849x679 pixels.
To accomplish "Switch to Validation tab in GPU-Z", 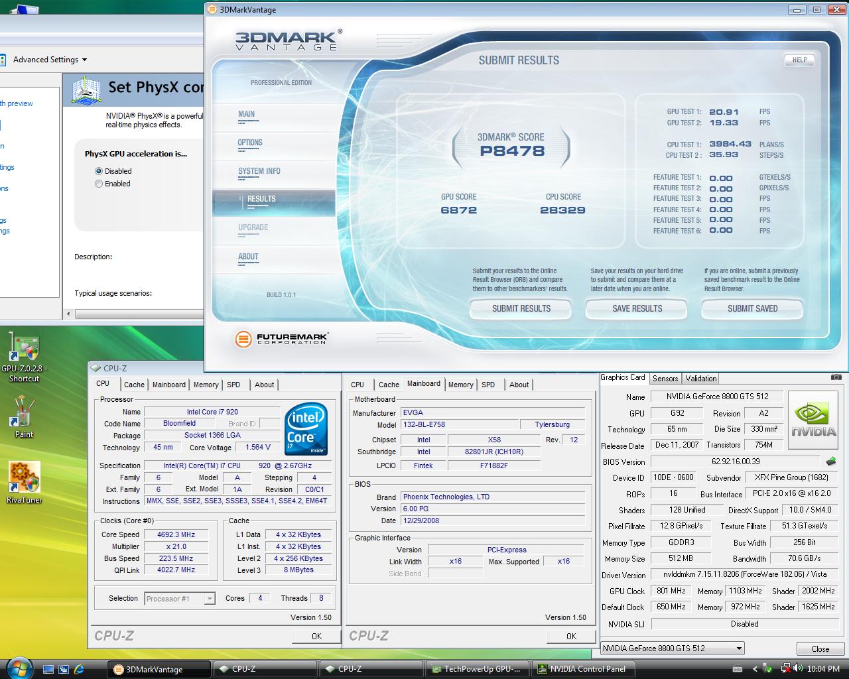I will click(x=701, y=379).
